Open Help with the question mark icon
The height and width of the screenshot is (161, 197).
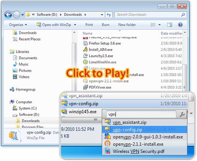[x=180, y=25]
